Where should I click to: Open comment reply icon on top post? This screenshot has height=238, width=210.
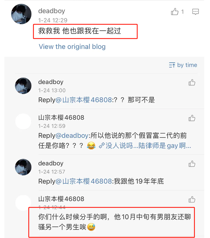click(x=195, y=12)
